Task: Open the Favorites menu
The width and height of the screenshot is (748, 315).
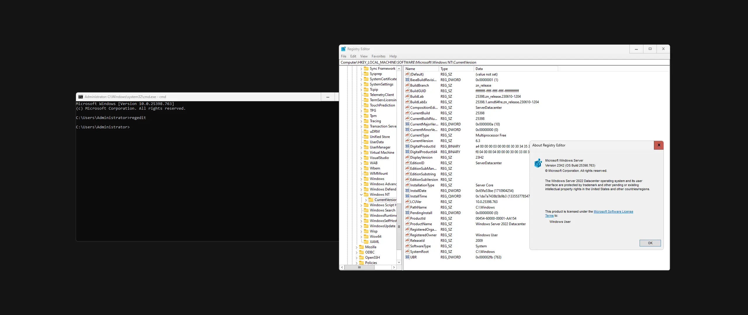Action: coord(378,56)
